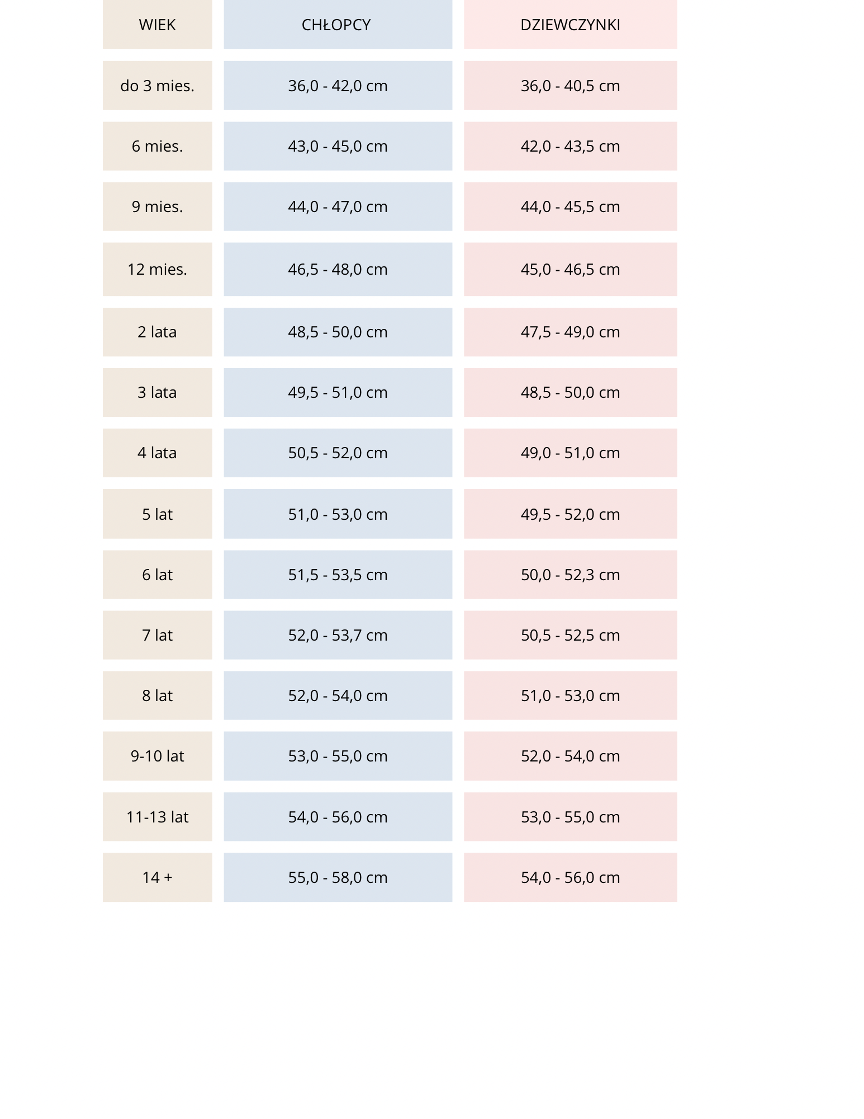This screenshot has width=864, height=1119.
Task: Click the boys' 55,0 - 58,0 cm cell
Action: (338, 877)
